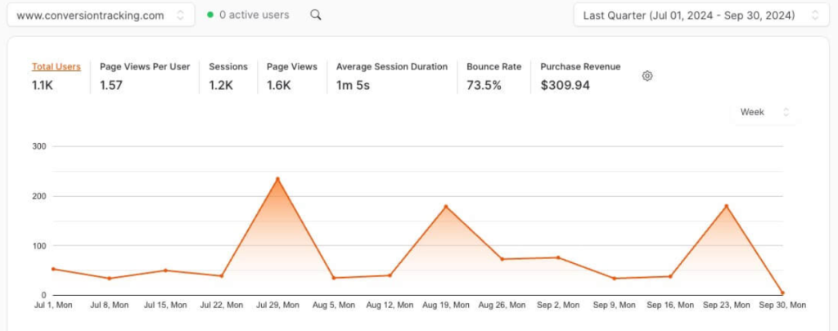
Task: Click the green active users status dot
Action: point(210,15)
